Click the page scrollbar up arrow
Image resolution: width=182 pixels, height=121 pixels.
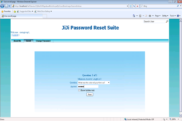[180, 20]
